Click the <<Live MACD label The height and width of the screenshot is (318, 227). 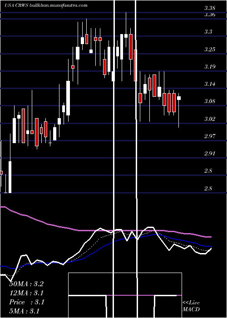(x=191, y=306)
